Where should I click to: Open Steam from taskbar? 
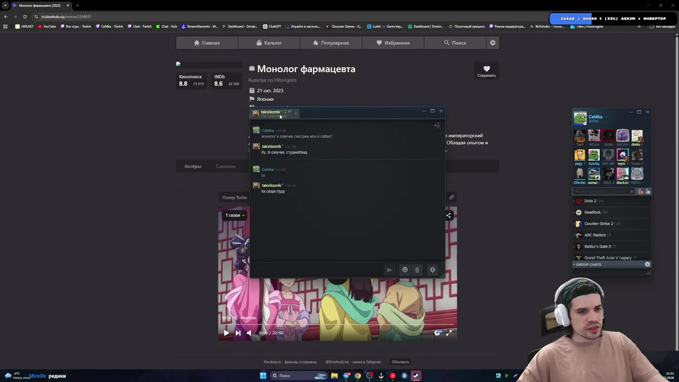pyautogui.click(x=416, y=376)
